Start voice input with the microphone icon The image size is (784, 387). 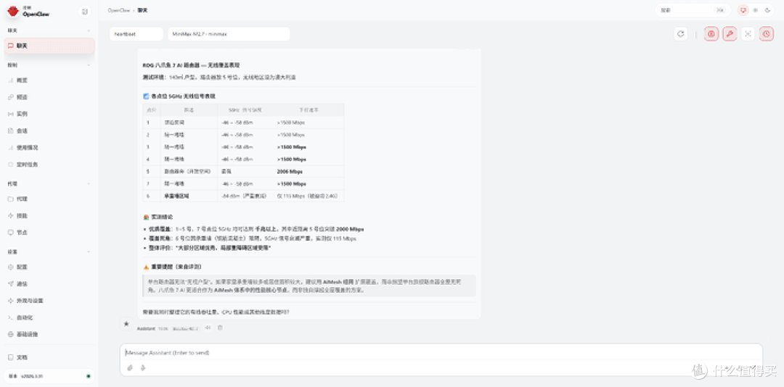click(143, 368)
